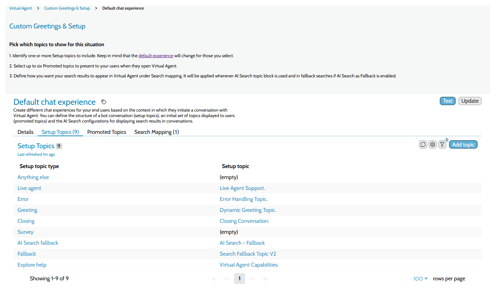Jump to the first page of results

[215, 278]
